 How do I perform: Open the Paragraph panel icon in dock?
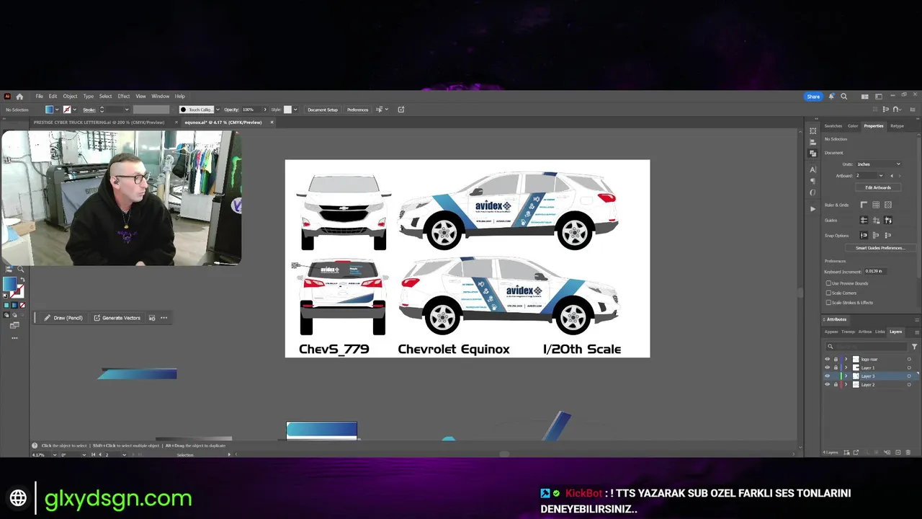click(813, 181)
